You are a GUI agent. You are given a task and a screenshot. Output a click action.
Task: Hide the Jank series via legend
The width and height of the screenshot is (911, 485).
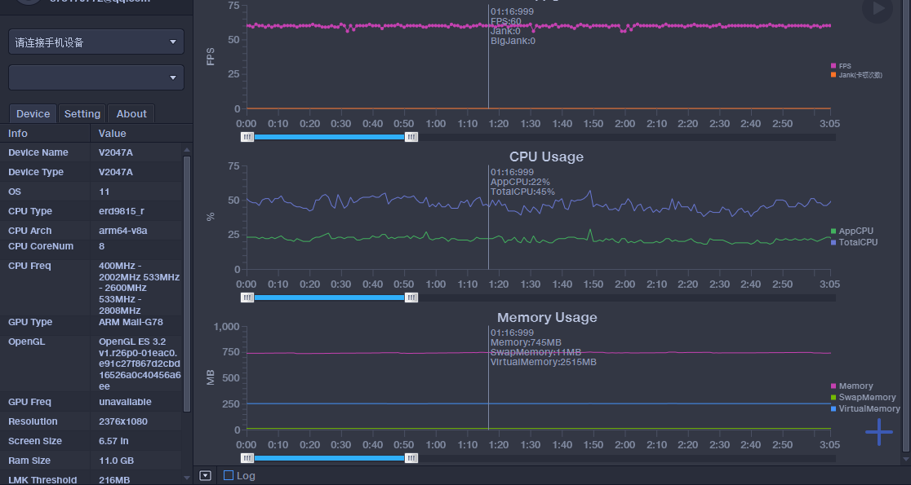[833, 75]
